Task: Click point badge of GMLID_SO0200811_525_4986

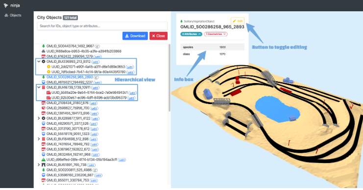Action: tap(95, 170)
